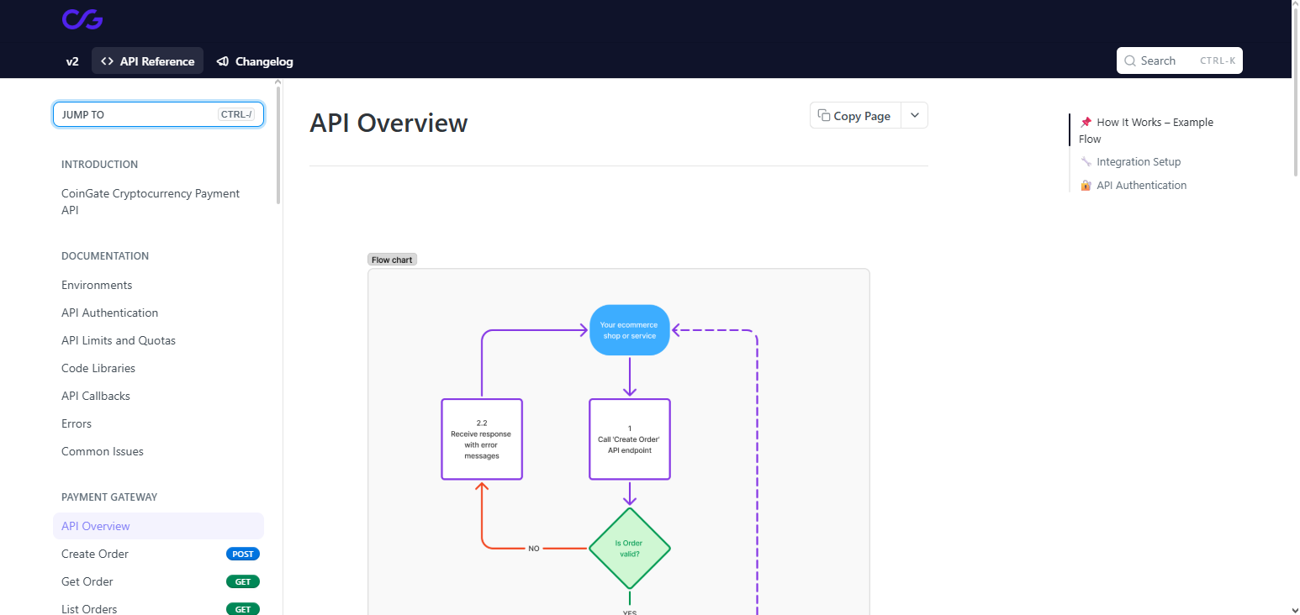Viewport: 1300px width, 615px height.
Task: Click the NO label on the flowchart
Action: tap(534, 549)
